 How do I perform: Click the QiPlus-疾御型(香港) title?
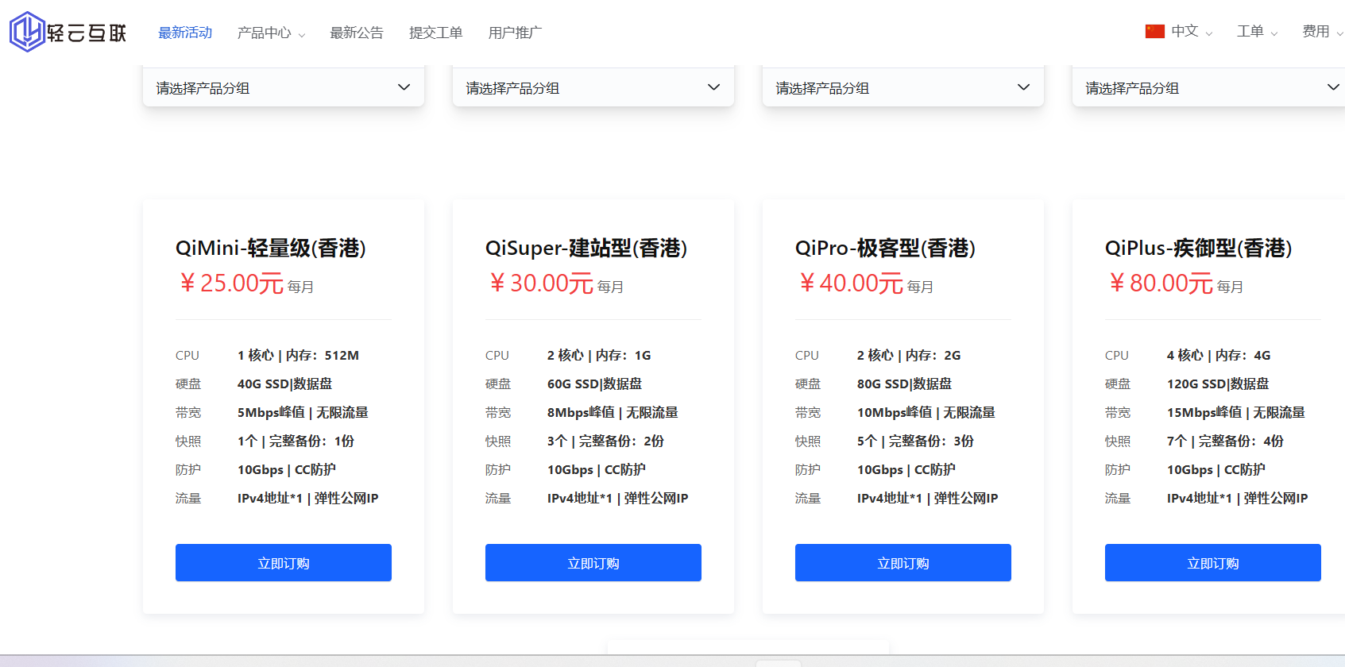coord(1198,248)
